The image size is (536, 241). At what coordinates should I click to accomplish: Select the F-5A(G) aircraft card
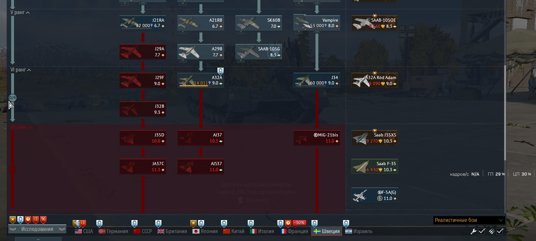pos(374,195)
